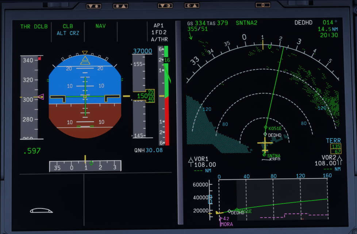
Task: Click the ALT CRZ armed mode text
Action: coord(68,33)
